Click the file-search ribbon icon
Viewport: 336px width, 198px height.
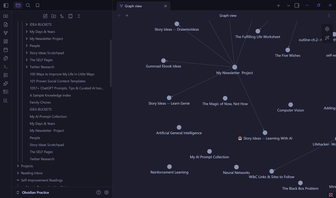tap(6, 25)
